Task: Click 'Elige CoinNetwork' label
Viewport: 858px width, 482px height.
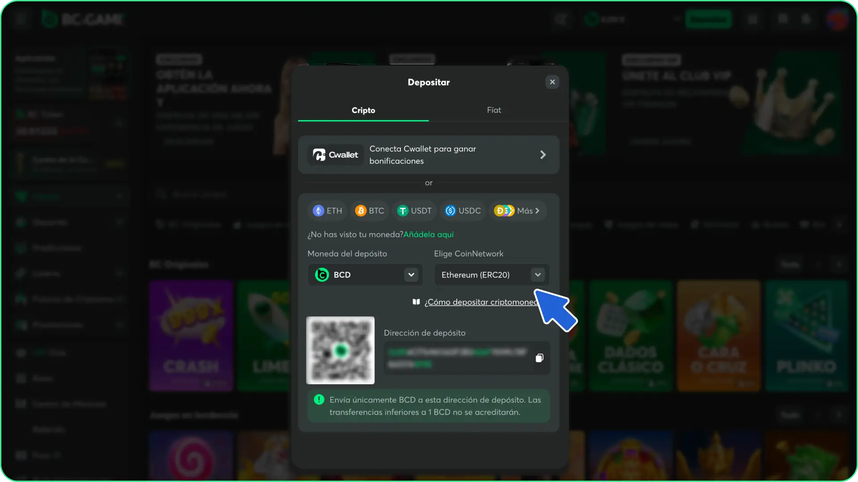Action: pos(468,253)
